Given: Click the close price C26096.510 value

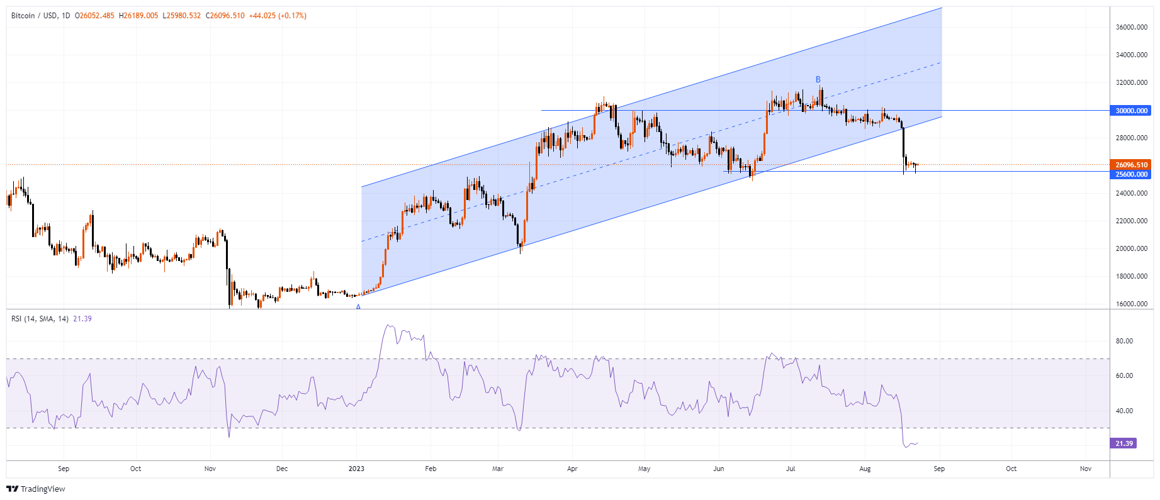Looking at the screenshot, I should click(225, 16).
